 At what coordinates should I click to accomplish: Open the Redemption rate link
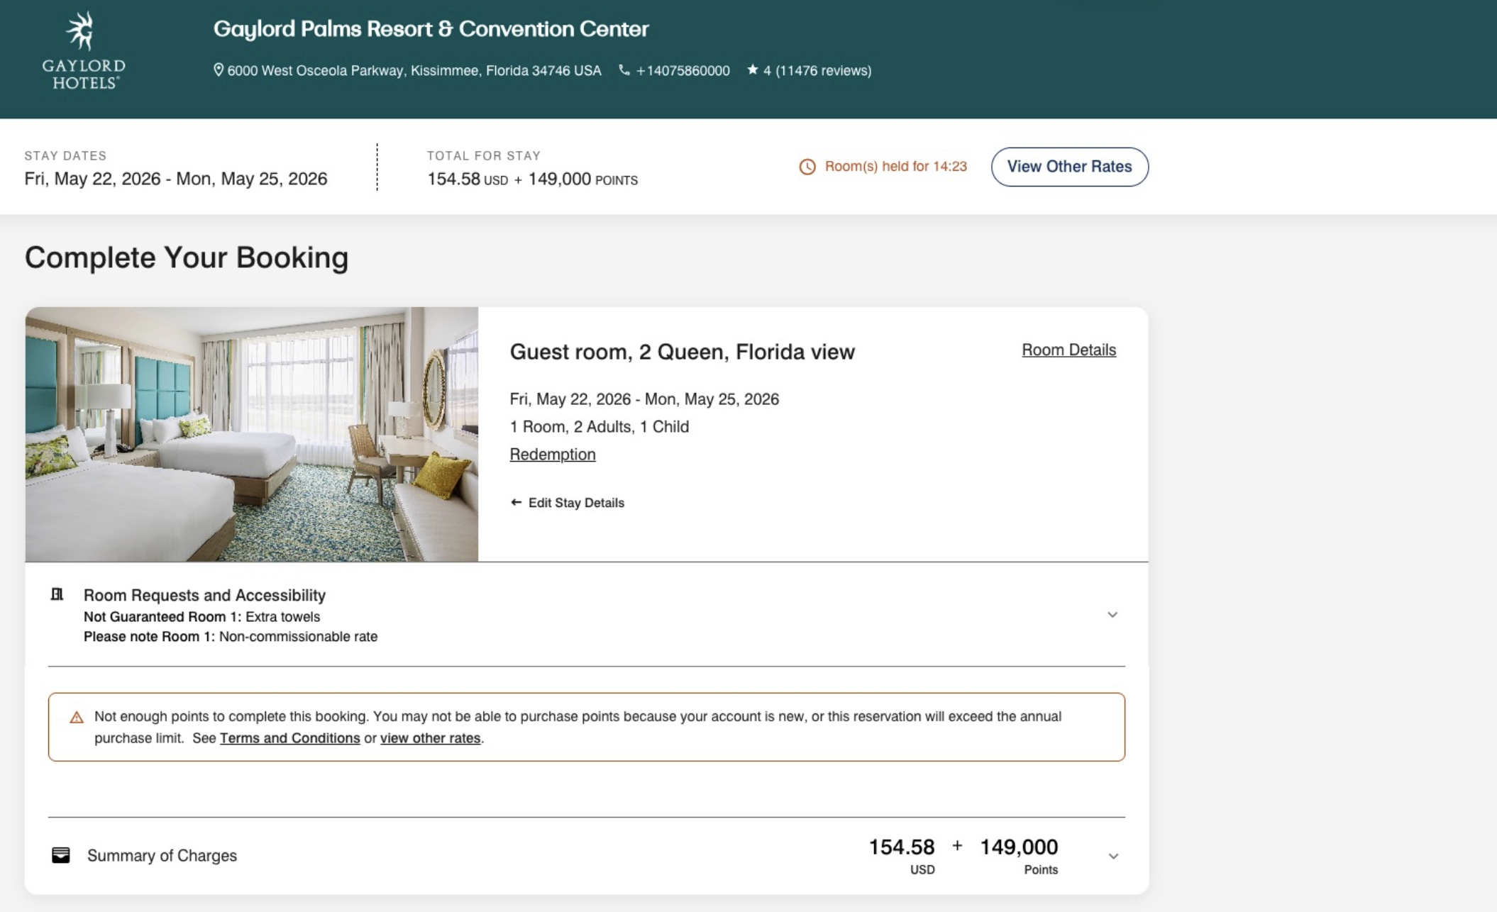point(553,455)
